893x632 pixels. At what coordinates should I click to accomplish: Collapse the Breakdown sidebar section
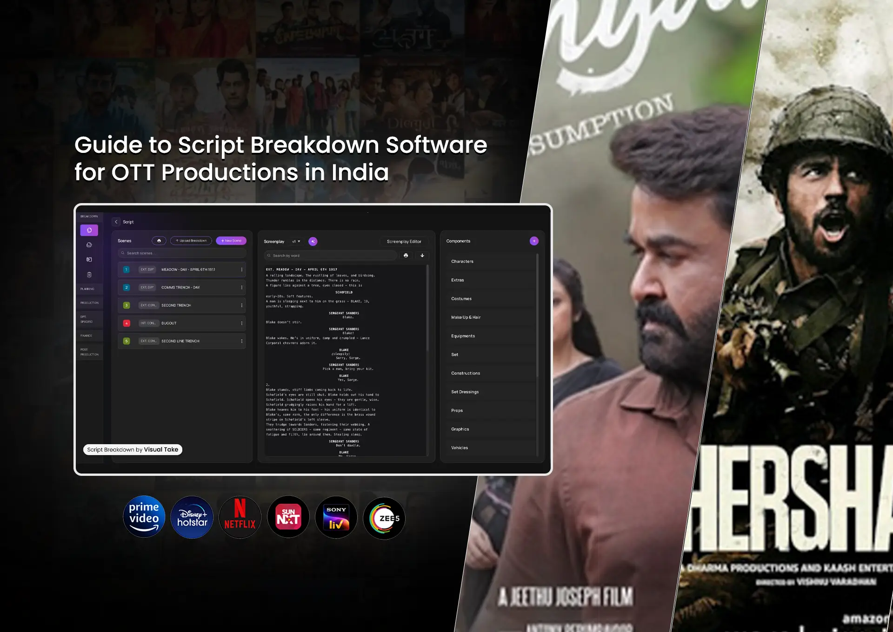[x=89, y=217]
